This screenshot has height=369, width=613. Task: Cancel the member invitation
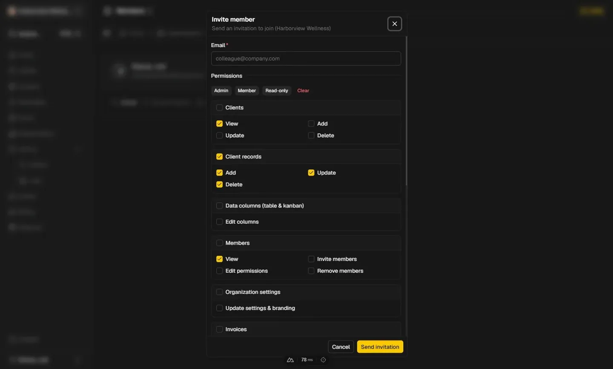tap(341, 347)
